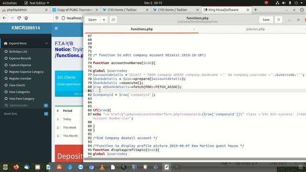306x172 pixels.
Task: Open View Clients in the sidebar
Action: 17,85
